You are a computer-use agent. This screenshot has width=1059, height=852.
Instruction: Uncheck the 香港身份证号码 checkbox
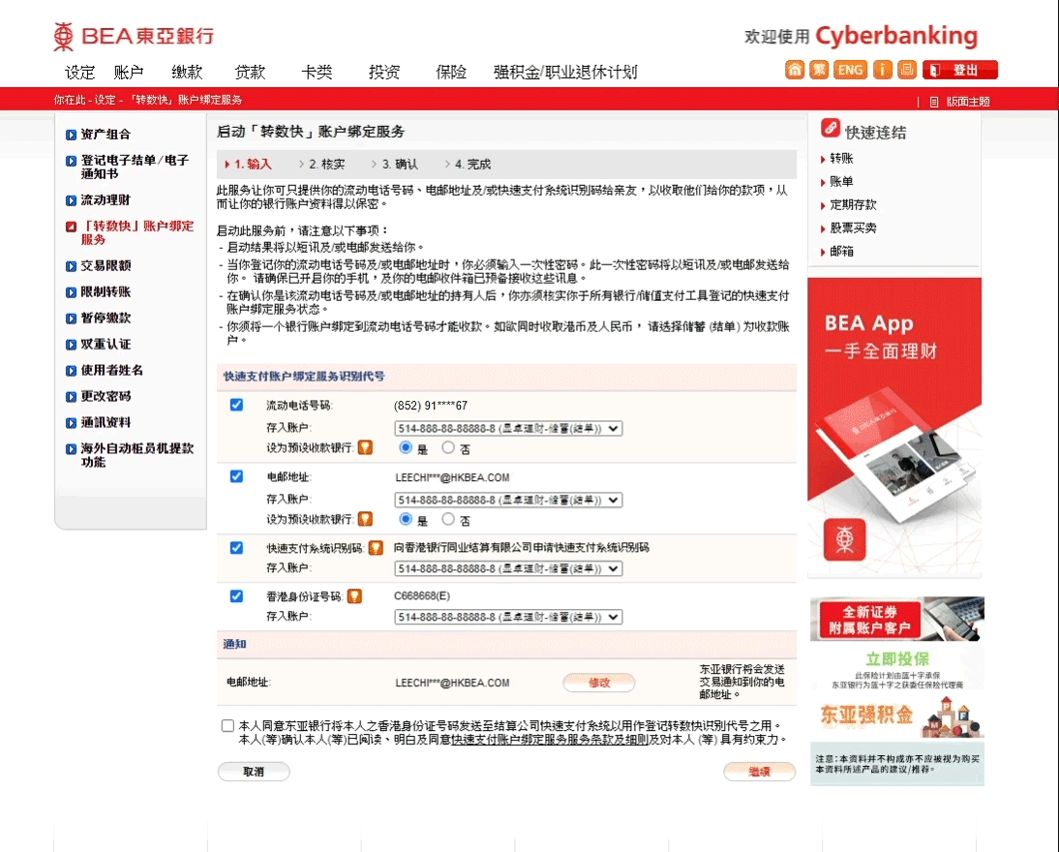(236, 596)
